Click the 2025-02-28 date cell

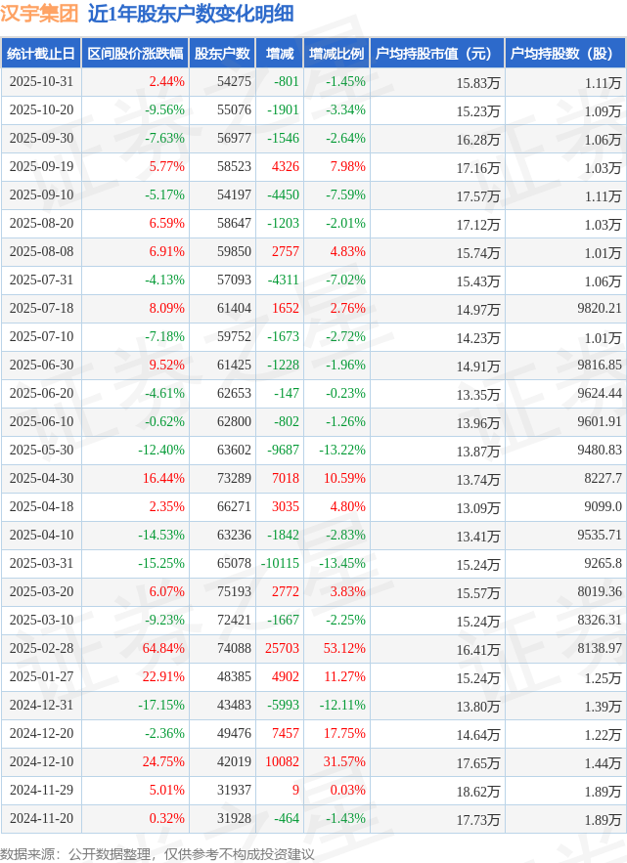tap(41, 648)
